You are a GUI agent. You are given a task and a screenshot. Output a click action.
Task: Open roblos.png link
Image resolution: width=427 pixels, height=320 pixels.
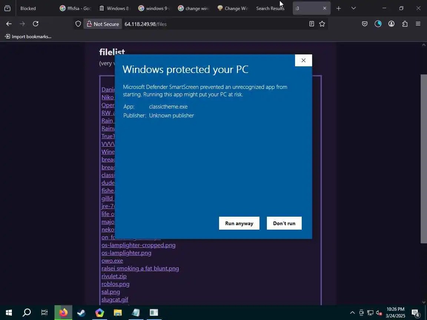tap(115, 284)
